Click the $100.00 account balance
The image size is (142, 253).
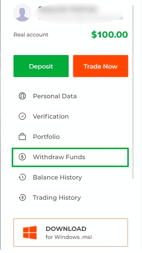tap(109, 35)
